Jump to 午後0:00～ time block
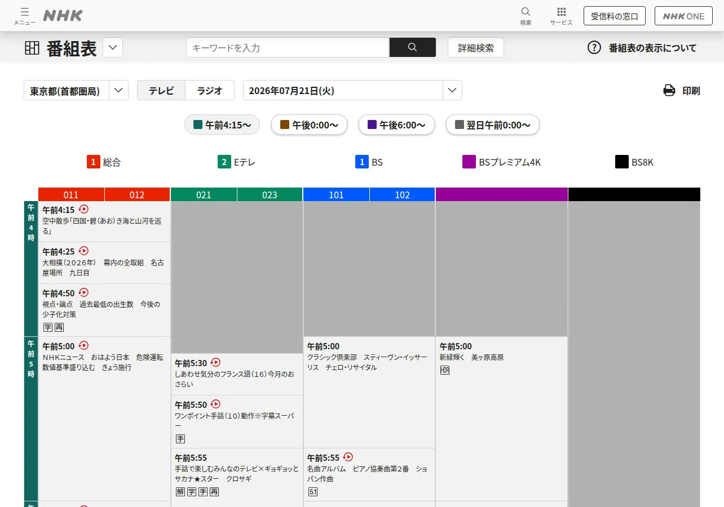 pos(309,124)
